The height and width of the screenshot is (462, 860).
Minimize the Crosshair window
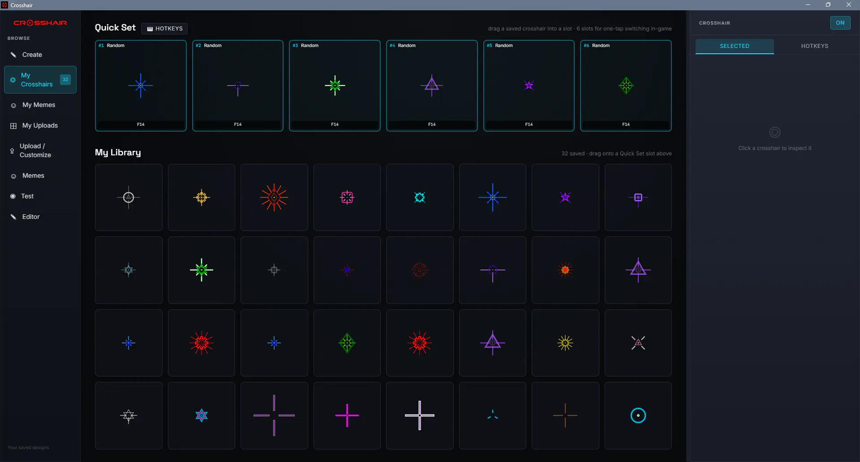[808, 5]
